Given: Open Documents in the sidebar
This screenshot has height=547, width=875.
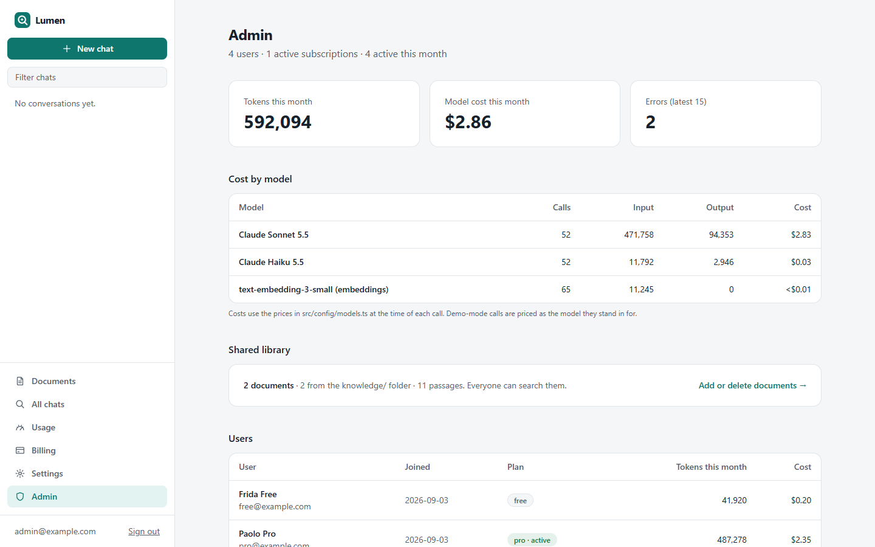Looking at the screenshot, I should coord(87,381).
